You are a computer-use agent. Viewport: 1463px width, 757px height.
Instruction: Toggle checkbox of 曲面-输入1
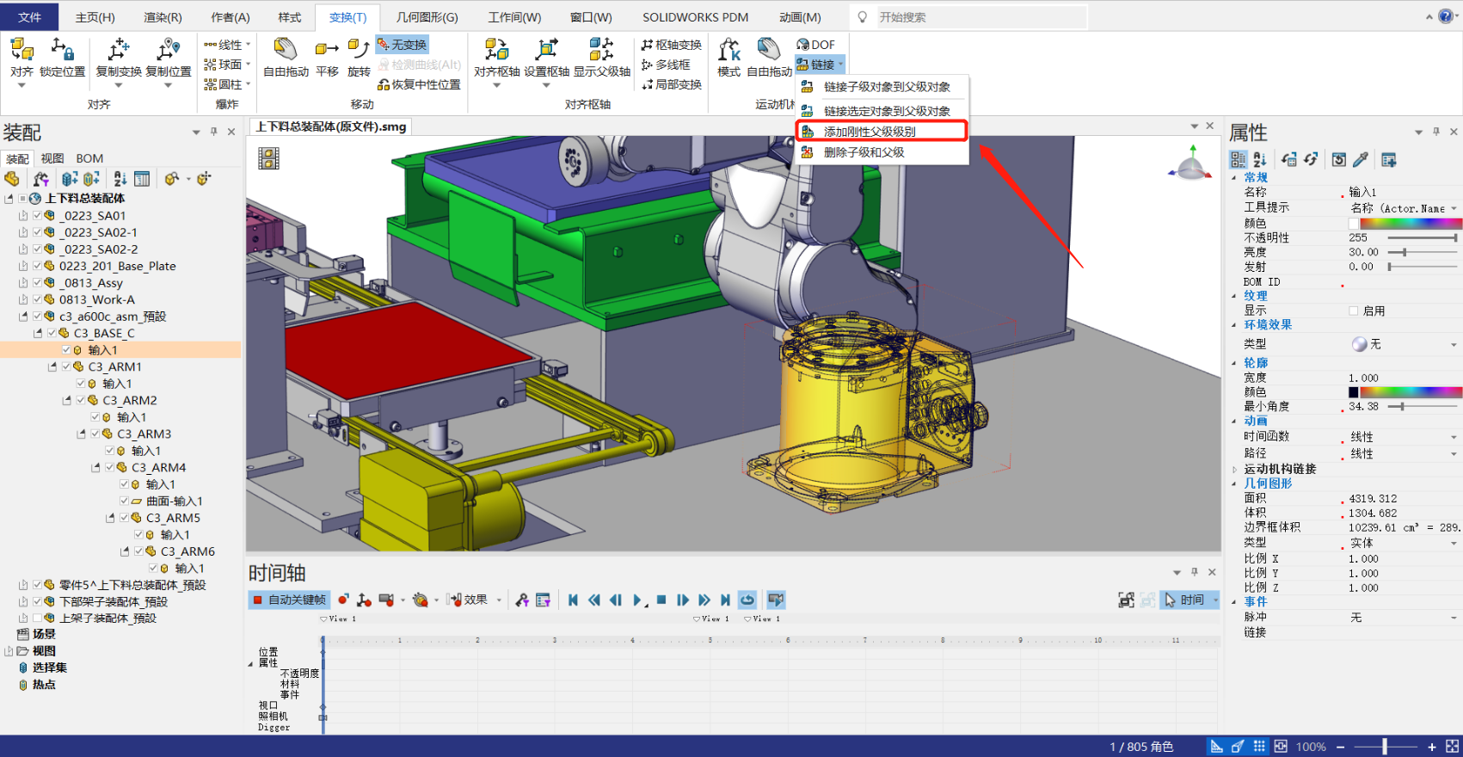tap(124, 501)
